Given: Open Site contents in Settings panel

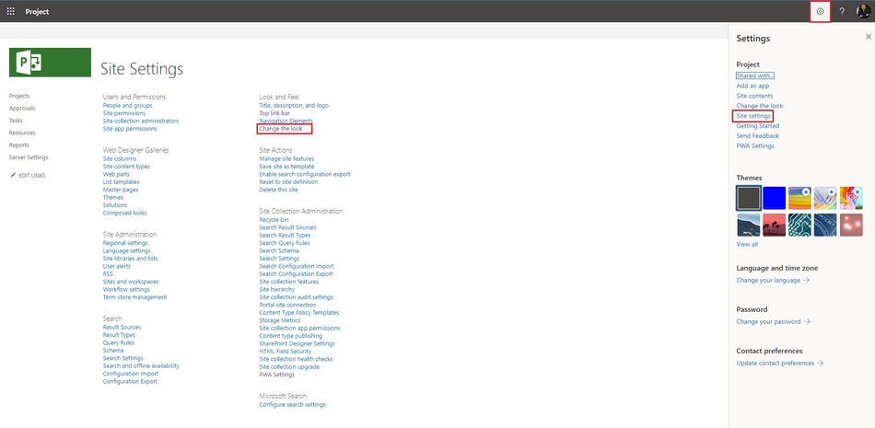Looking at the screenshot, I should [754, 96].
